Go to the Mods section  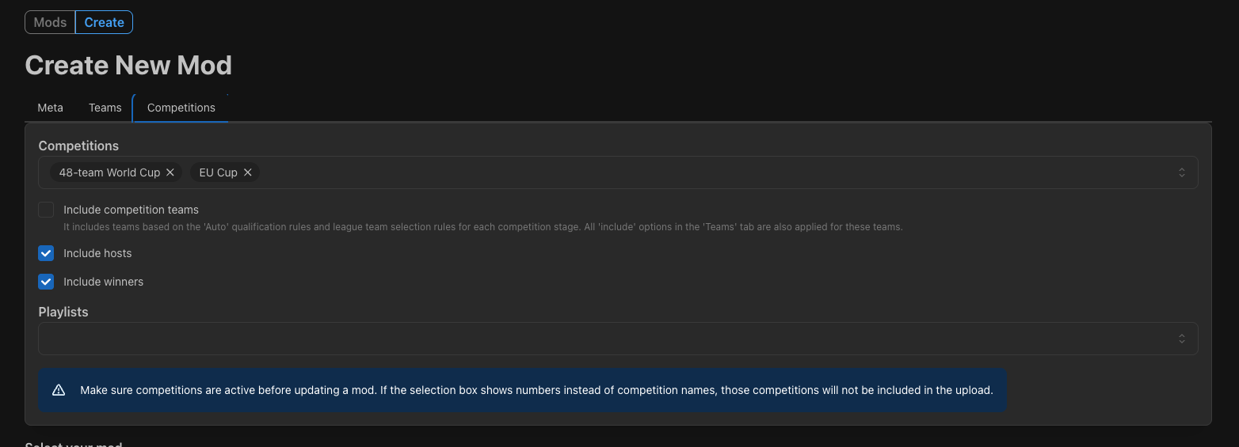(x=50, y=22)
